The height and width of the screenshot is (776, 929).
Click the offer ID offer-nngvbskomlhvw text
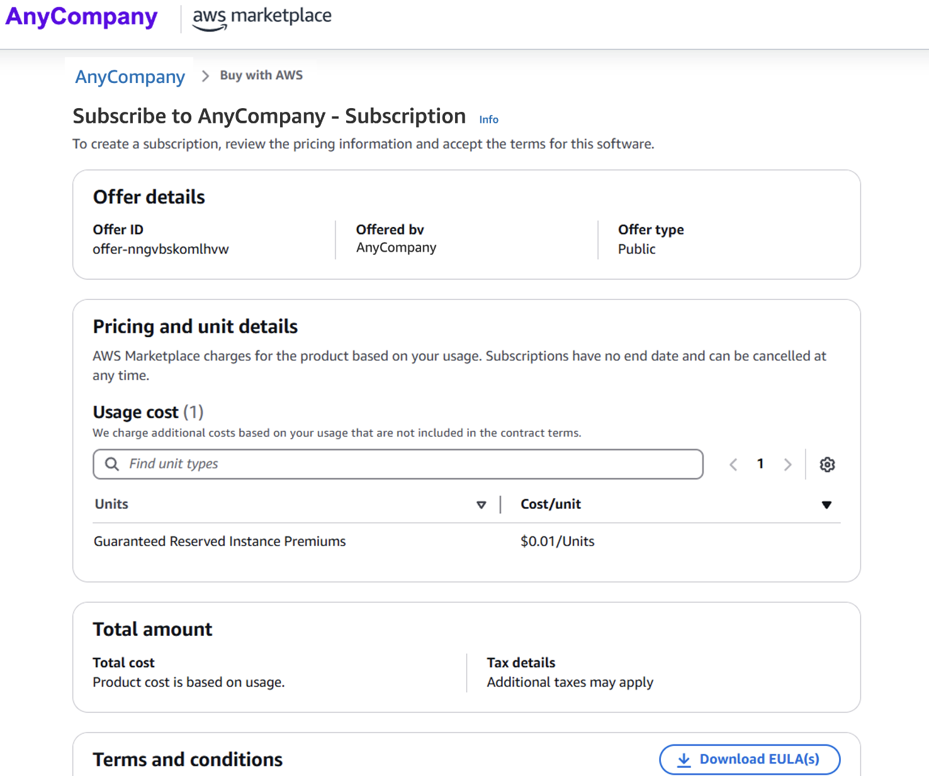(160, 249)
